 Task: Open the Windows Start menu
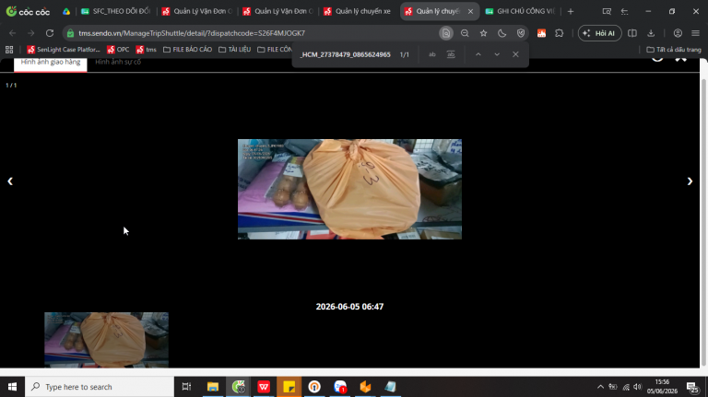12,387
